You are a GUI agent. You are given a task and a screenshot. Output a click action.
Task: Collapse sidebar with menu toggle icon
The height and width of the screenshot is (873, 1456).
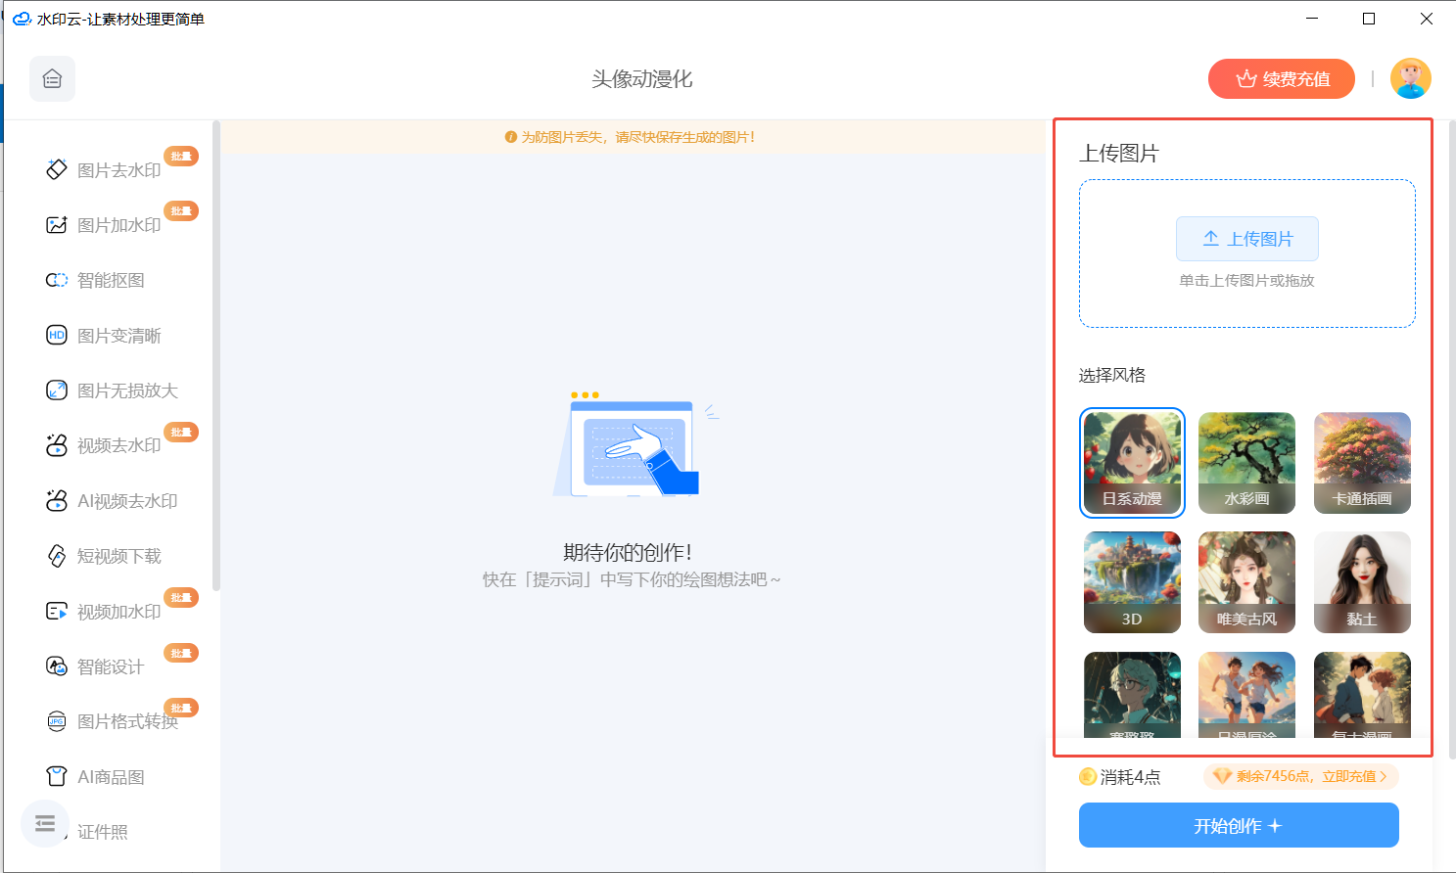coord(45,823)
